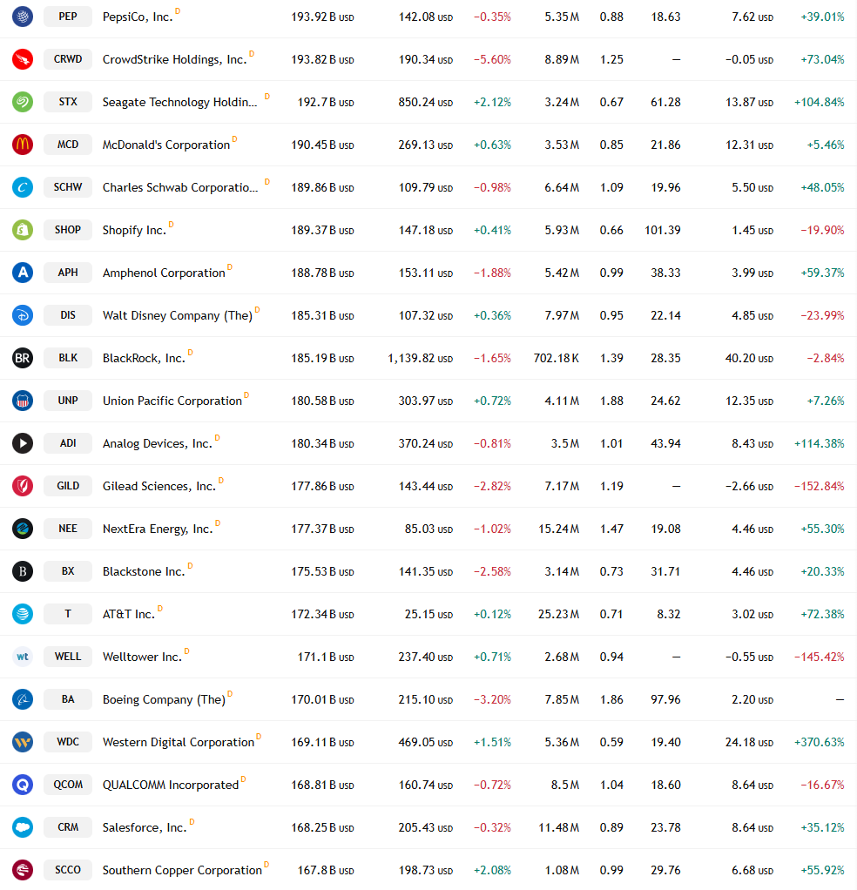Open the STX ticker symbol

tap(68, 102)
